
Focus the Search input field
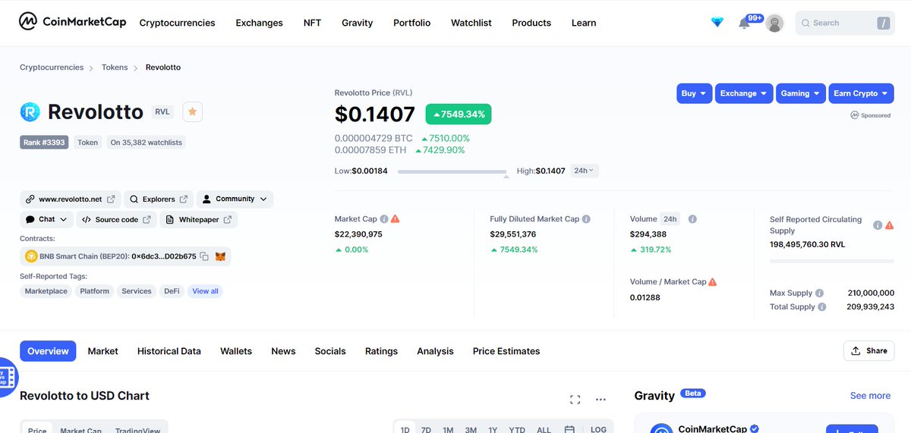pos(845,23)
